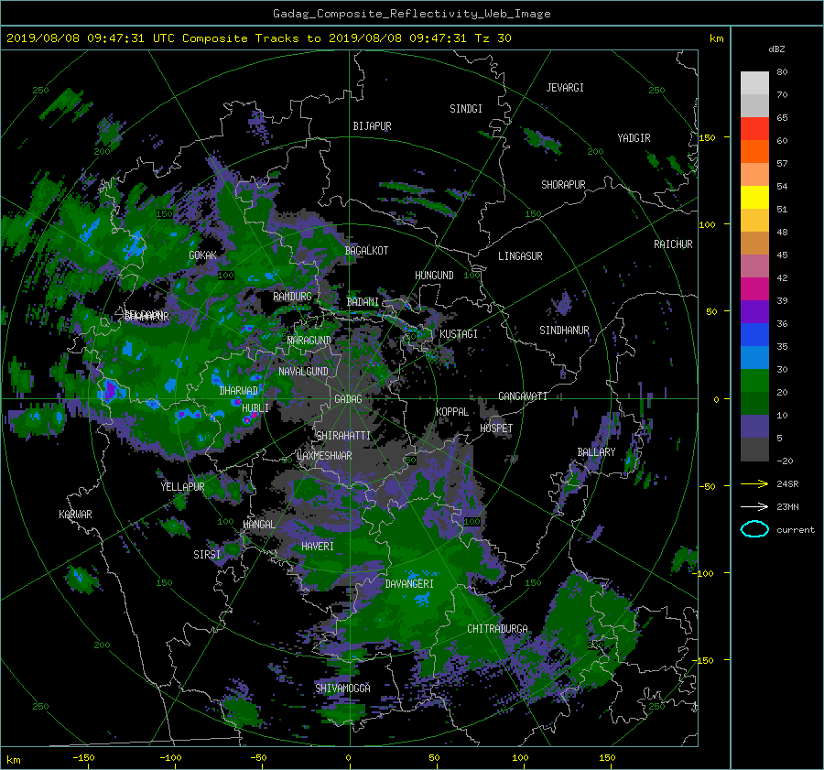Select the RAICHUR label
Screen dimensions: 824x770
[x=673, y=244]
